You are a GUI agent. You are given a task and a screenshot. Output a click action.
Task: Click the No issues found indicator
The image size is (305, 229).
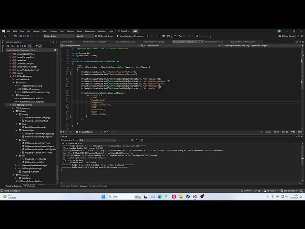(x=84, y=132)
